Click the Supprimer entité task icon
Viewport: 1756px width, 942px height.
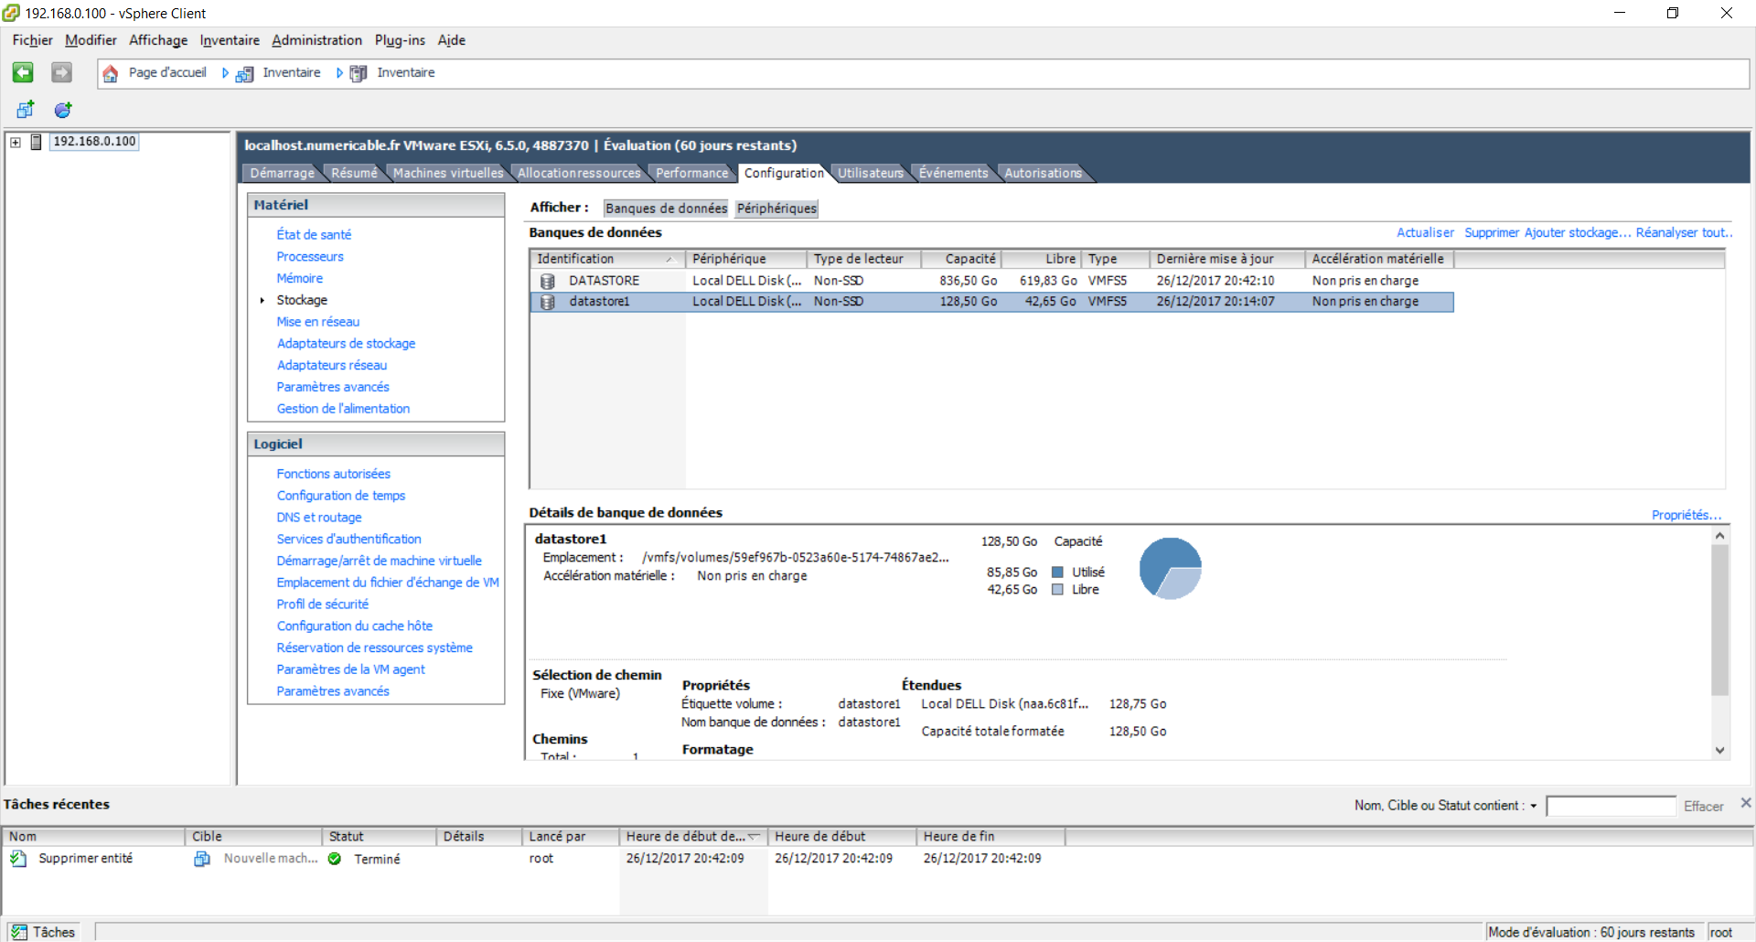pyautogui.click(x=18, y=859)
